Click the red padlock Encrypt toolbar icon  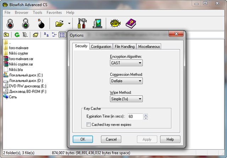tap(10, 24)
